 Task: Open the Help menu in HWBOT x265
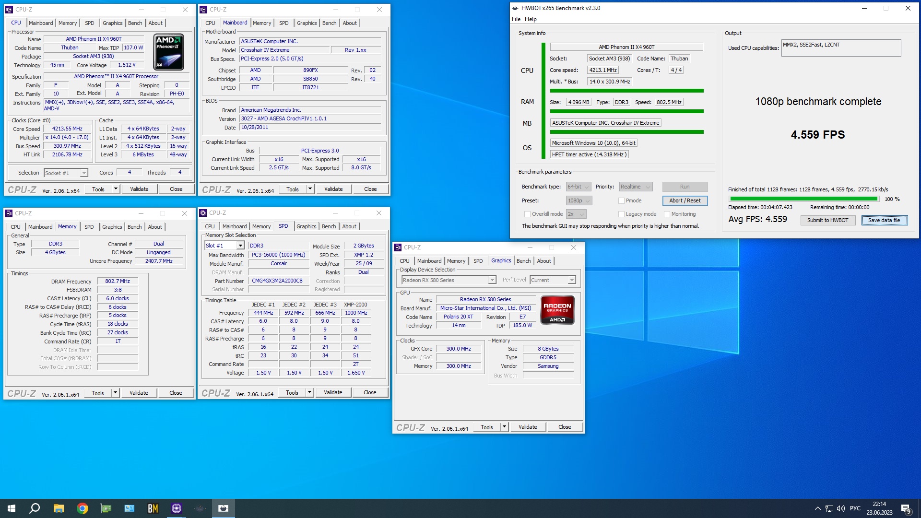pos(531,19)
